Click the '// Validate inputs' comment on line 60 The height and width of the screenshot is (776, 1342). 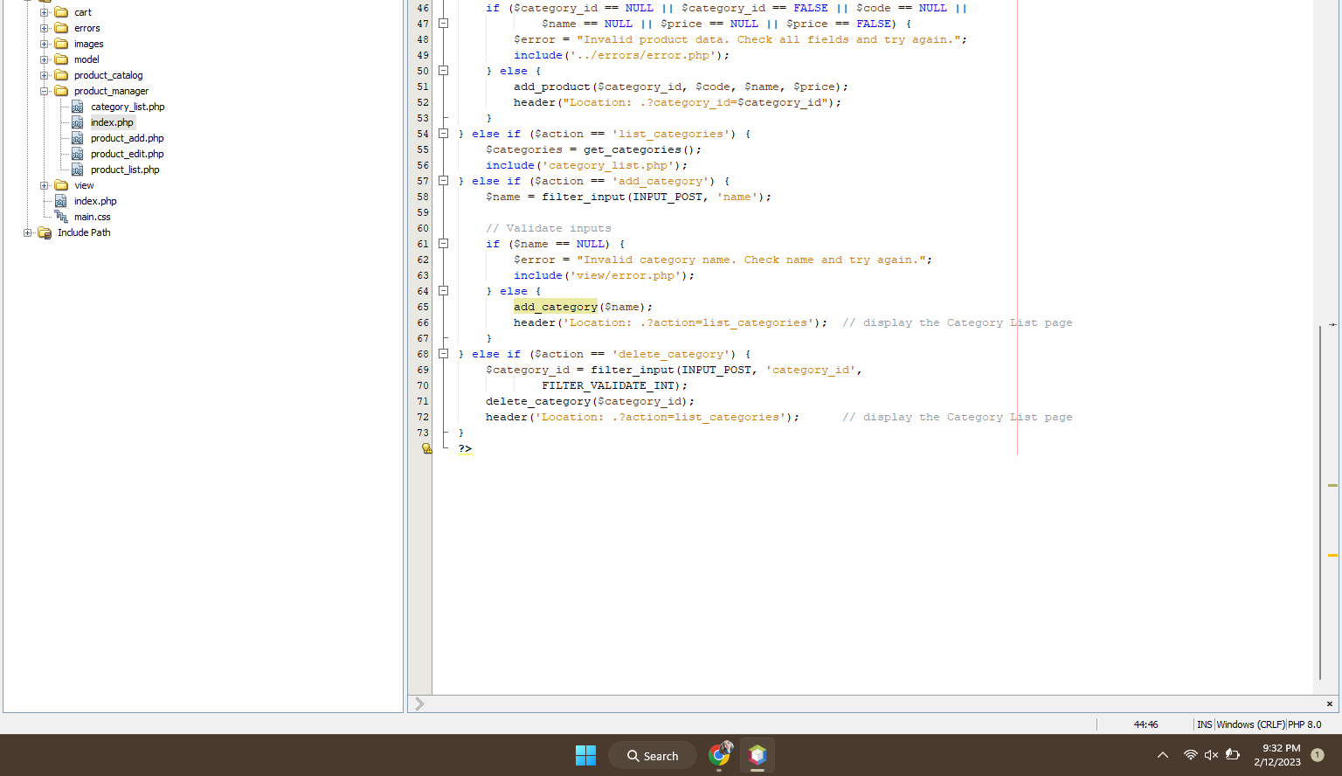click(549, 228)
